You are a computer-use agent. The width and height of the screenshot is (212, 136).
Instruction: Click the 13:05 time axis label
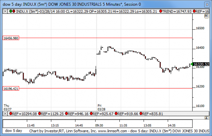(147, 125)
